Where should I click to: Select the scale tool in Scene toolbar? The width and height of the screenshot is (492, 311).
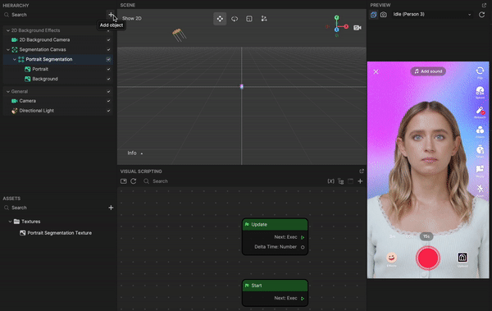[x=249, y=19]
